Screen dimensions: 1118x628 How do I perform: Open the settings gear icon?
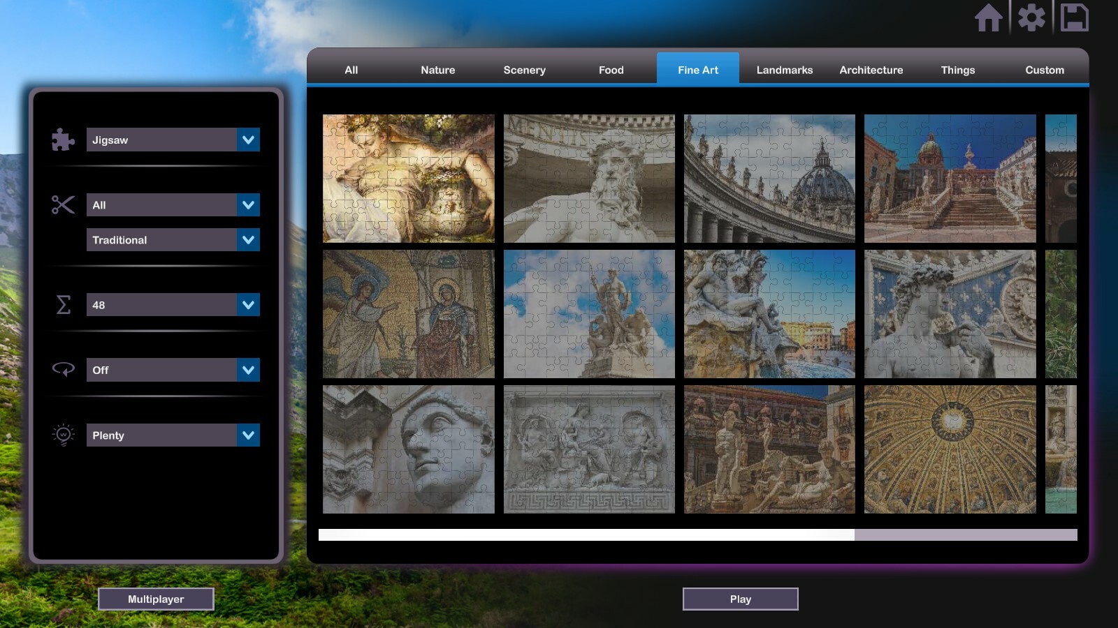click(1031, 18)
